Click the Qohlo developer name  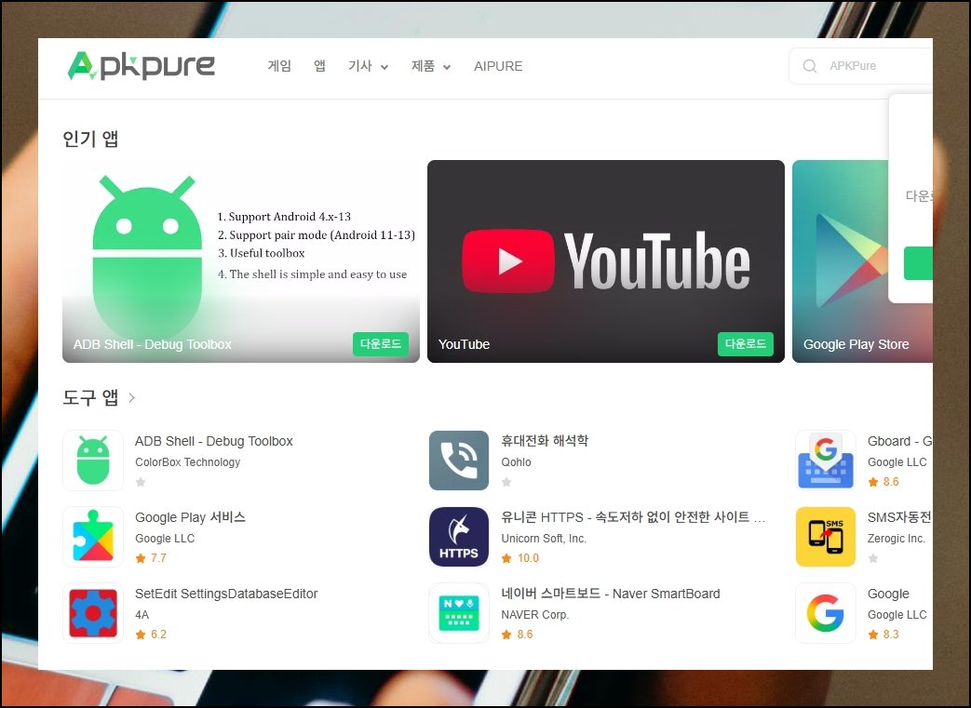pos(516,462)
